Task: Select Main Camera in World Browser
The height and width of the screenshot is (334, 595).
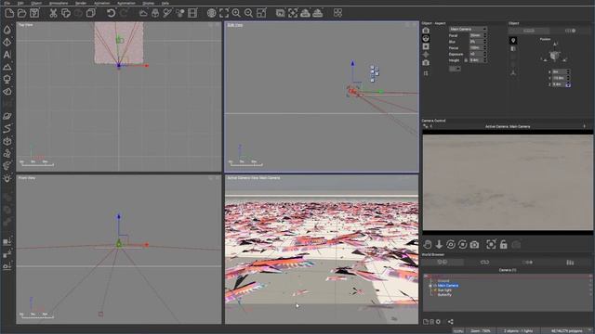Action: point(448,286)
